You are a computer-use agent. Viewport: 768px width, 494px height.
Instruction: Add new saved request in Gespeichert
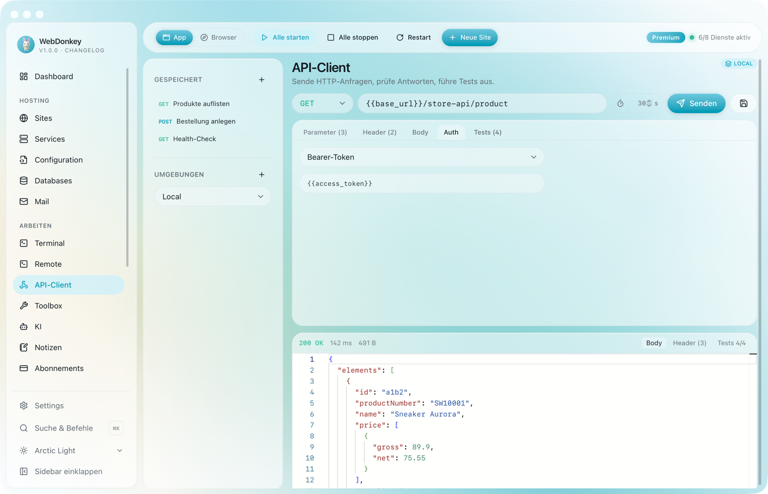coord(262,80)
